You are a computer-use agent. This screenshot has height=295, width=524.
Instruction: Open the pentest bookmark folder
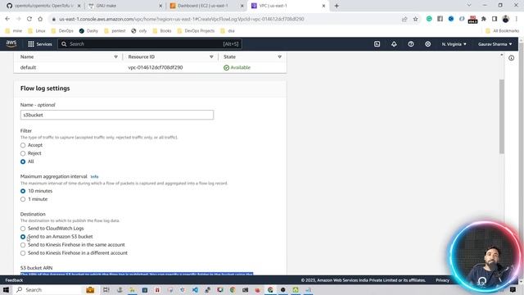tap(115, 31)
